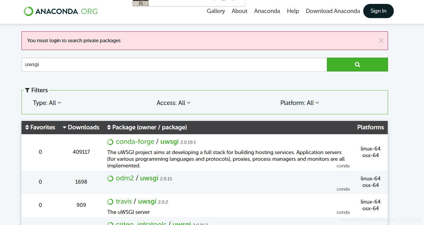Click the Anaconda.org logo
Viewport: 424px width, 225px height.
click(x=61, y=11)
